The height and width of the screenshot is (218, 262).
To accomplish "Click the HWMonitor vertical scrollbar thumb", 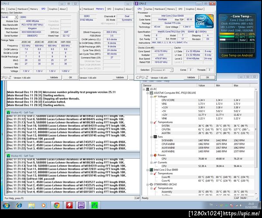I will click(x=256, y=129).
